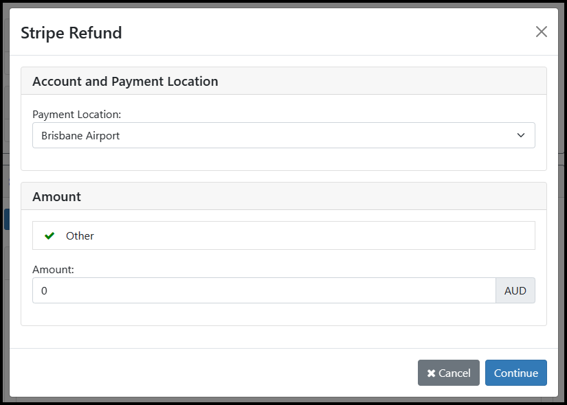Click the Amount: label above the input
This screenshot has height=405, width=567.
point(53,270)
